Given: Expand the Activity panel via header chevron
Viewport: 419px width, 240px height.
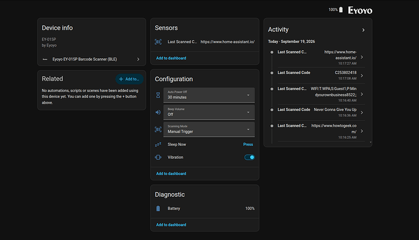Looking at the screenshot, I should coord(363,30).
